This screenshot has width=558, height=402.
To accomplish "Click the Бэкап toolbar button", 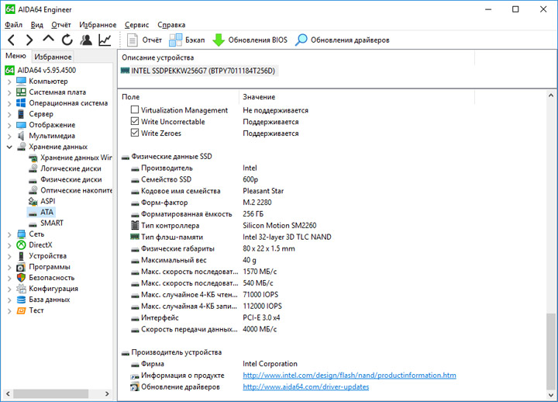I will [187, 40].
